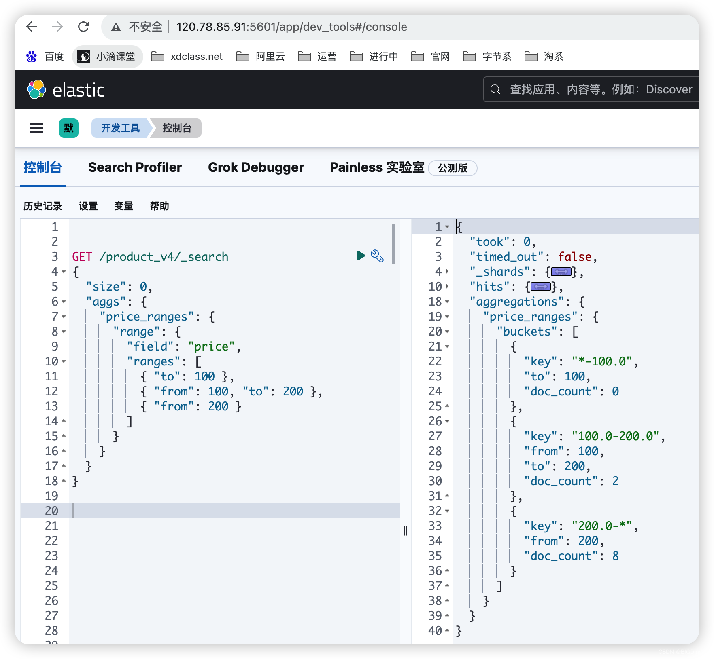The image size is (714, 659).
Task: Open the 官网 bookmark folder
Action: click(430, 57)
